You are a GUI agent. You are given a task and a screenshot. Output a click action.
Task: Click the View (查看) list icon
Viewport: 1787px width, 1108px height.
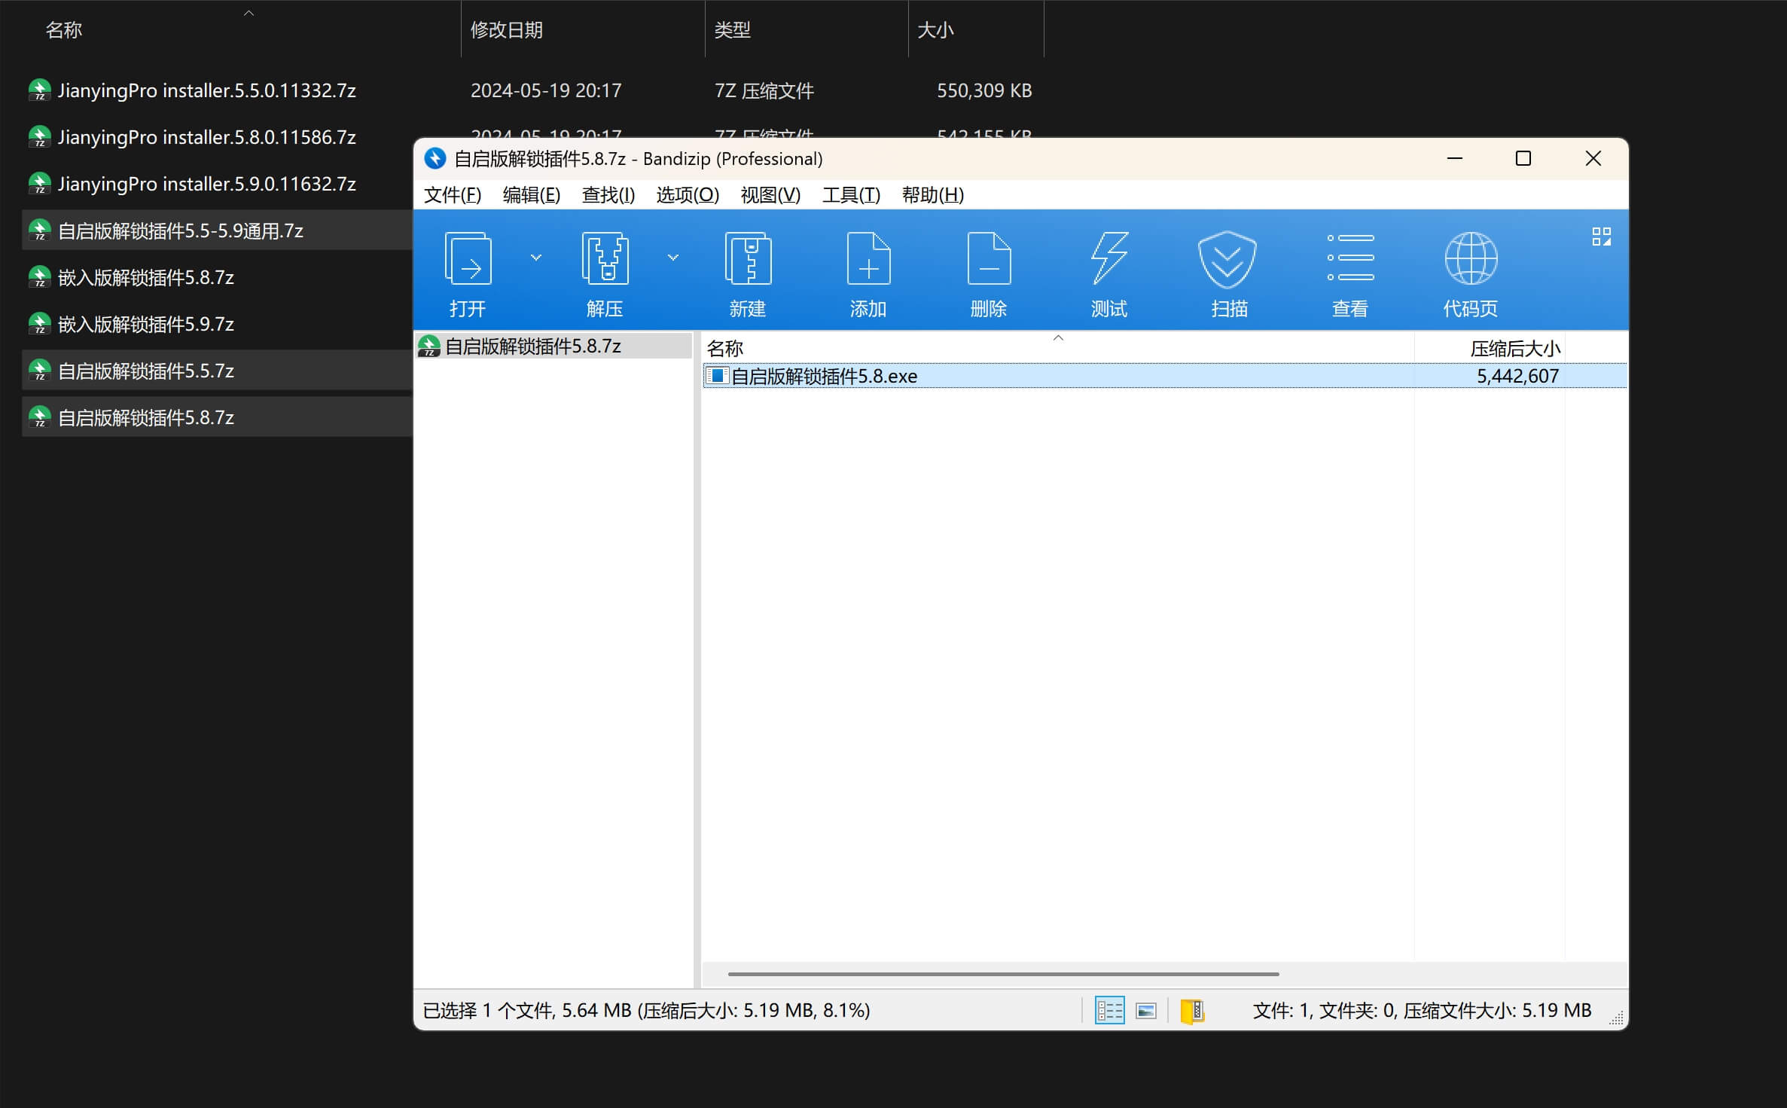(1350, 258)
